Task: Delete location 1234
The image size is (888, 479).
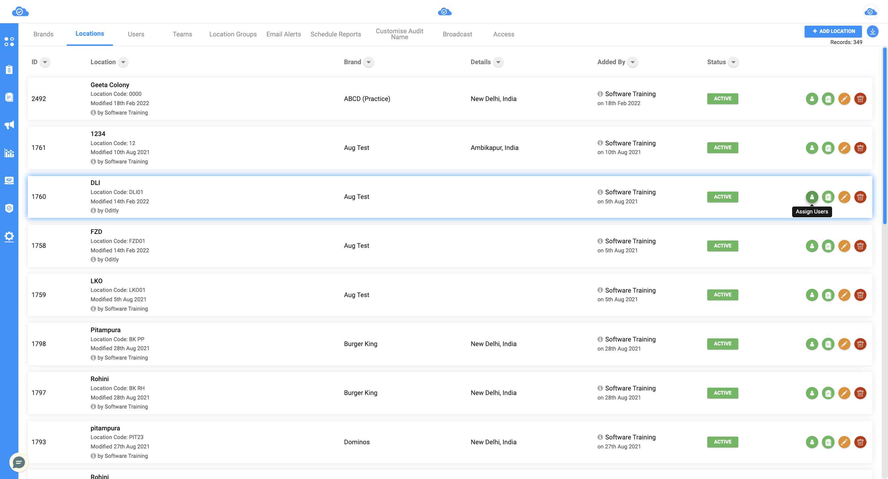Action: (x=860, y=148)
